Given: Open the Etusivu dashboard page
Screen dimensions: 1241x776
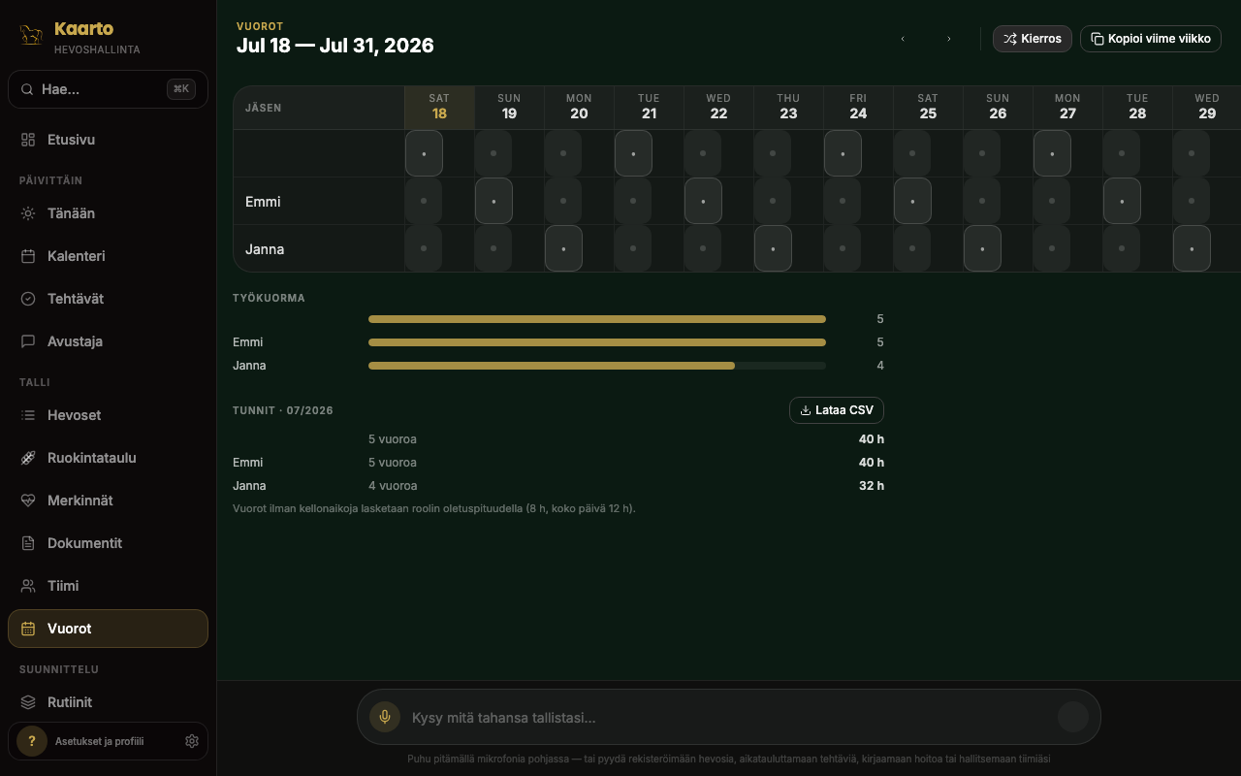Looking at the screenshot, I should (x=108, y=140).
